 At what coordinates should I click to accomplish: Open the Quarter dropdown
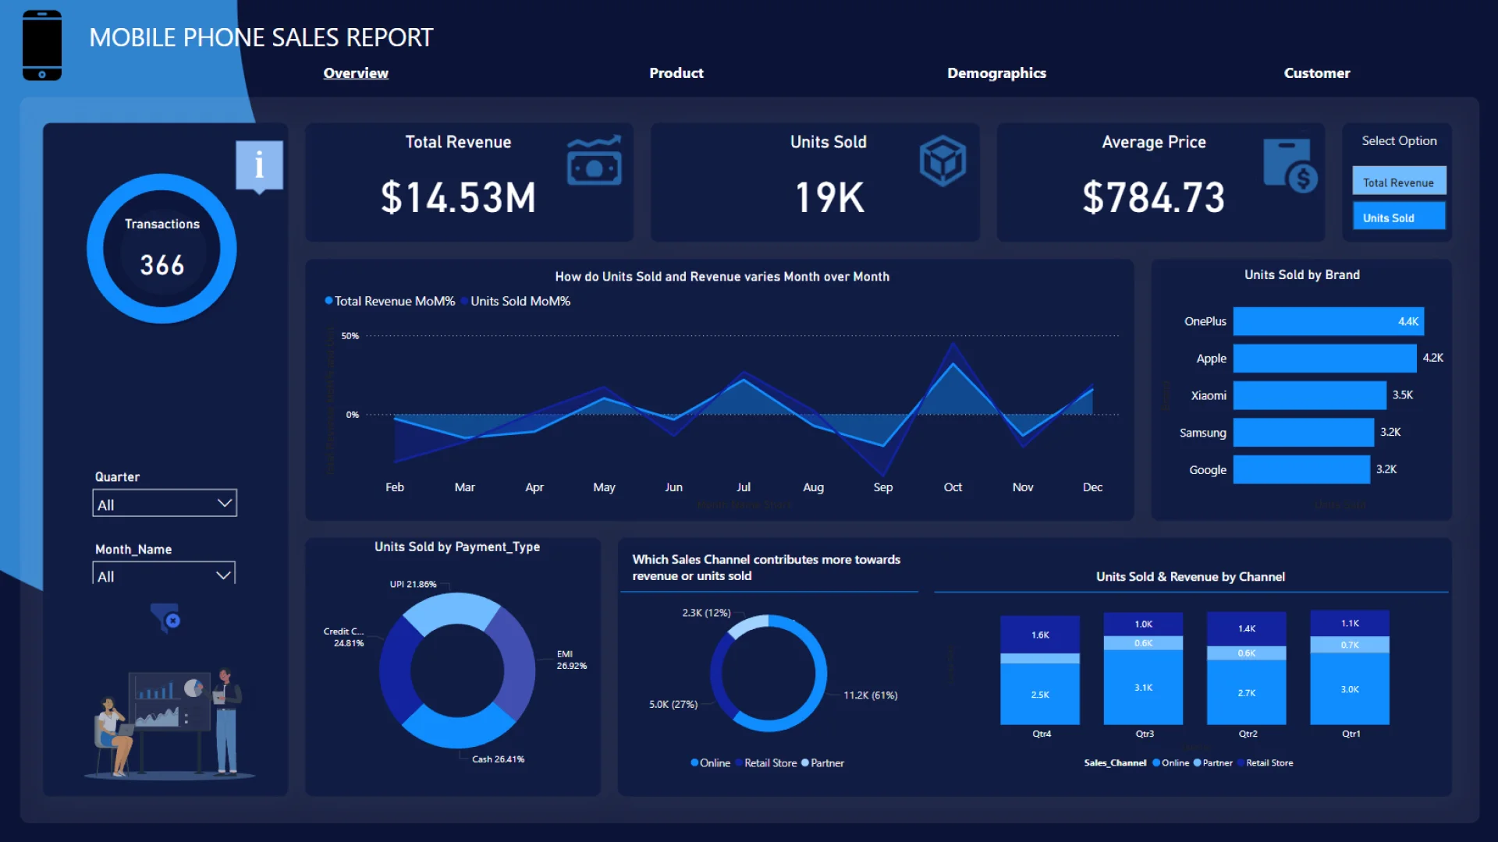(x=164, y=504)
